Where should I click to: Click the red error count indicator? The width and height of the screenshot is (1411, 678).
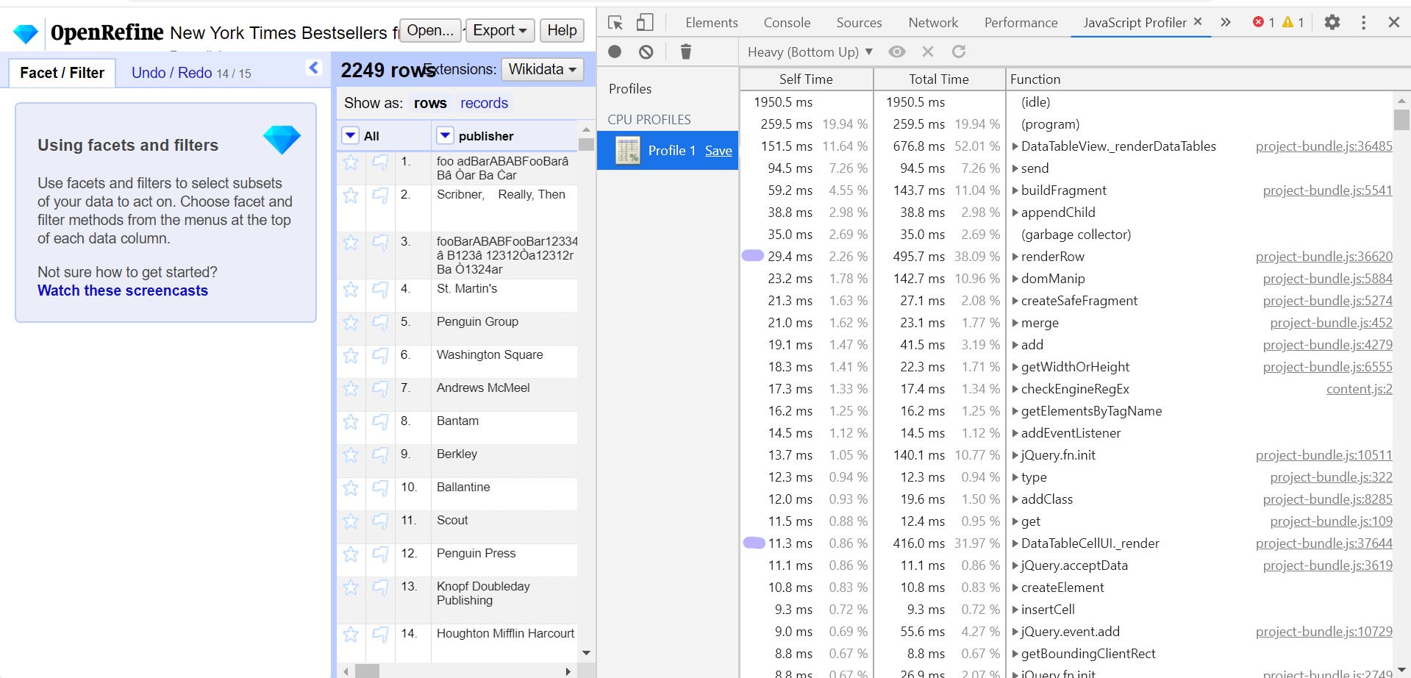1263,23
